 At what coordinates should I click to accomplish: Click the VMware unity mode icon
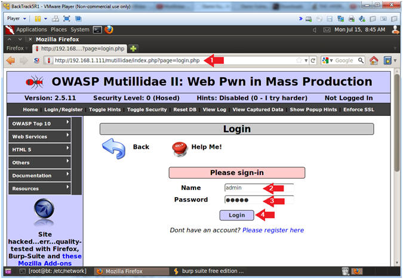[x=78, y=19]
